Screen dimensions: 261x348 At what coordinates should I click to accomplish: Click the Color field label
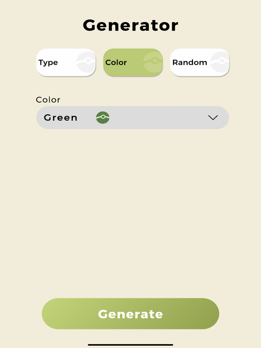[48, 99]
